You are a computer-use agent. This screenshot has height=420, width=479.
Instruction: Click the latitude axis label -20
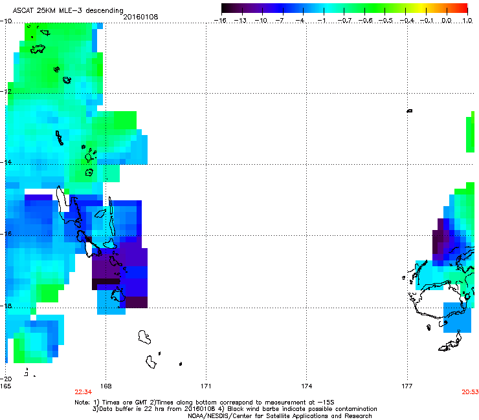coord(6,379)
